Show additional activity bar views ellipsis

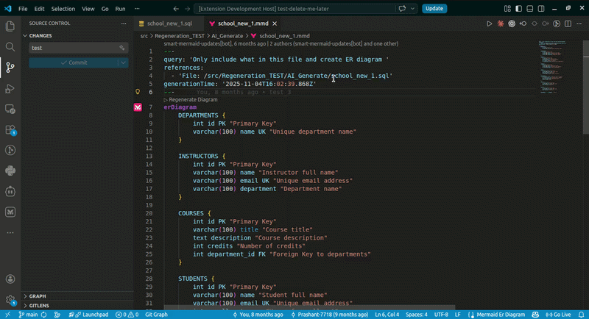[x=10, y=233]
